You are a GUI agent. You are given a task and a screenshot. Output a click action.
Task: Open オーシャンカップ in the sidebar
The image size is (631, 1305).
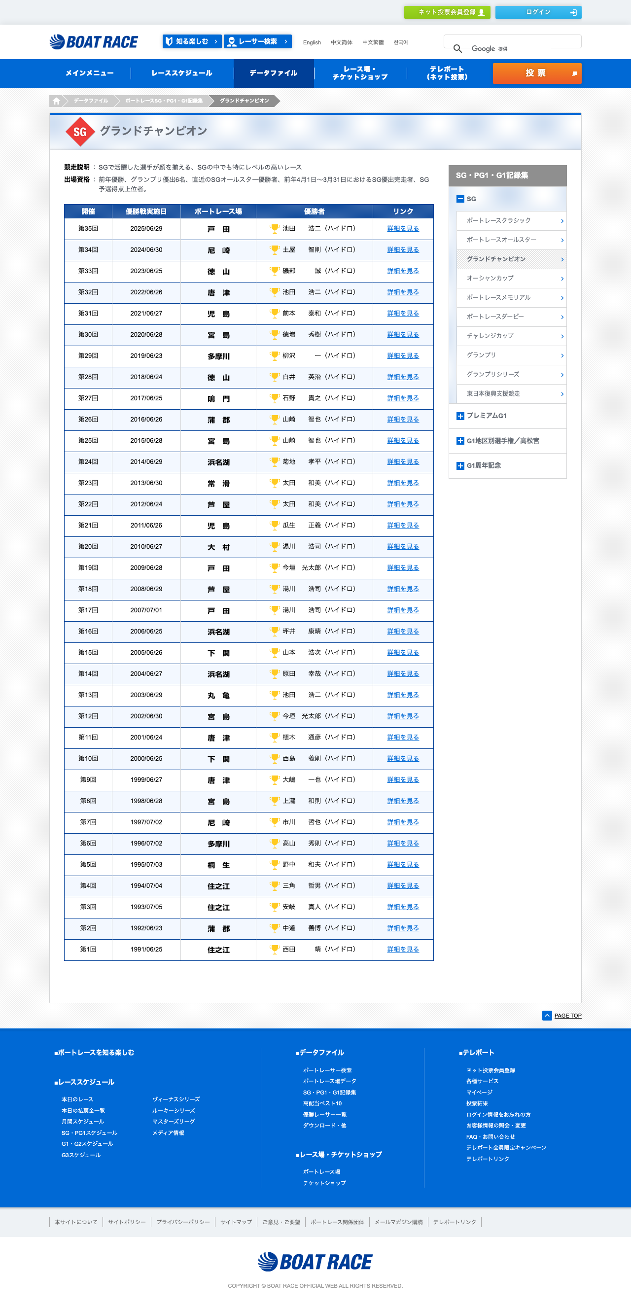511,279
